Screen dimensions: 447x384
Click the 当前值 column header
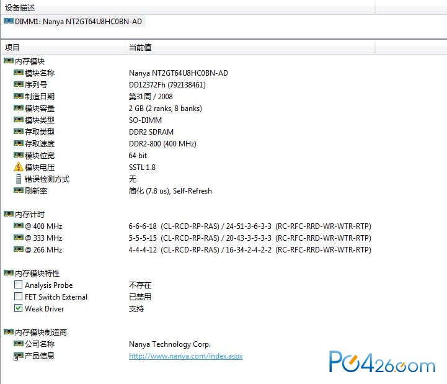[140, 47]
